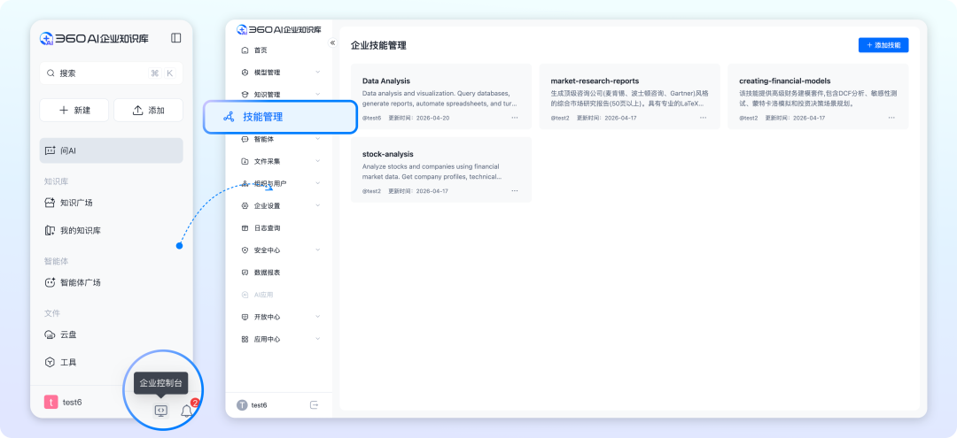Viewport: 957px width, 438px height.
Task: Click the 添加技能 button
Action: tap(883, 45)
